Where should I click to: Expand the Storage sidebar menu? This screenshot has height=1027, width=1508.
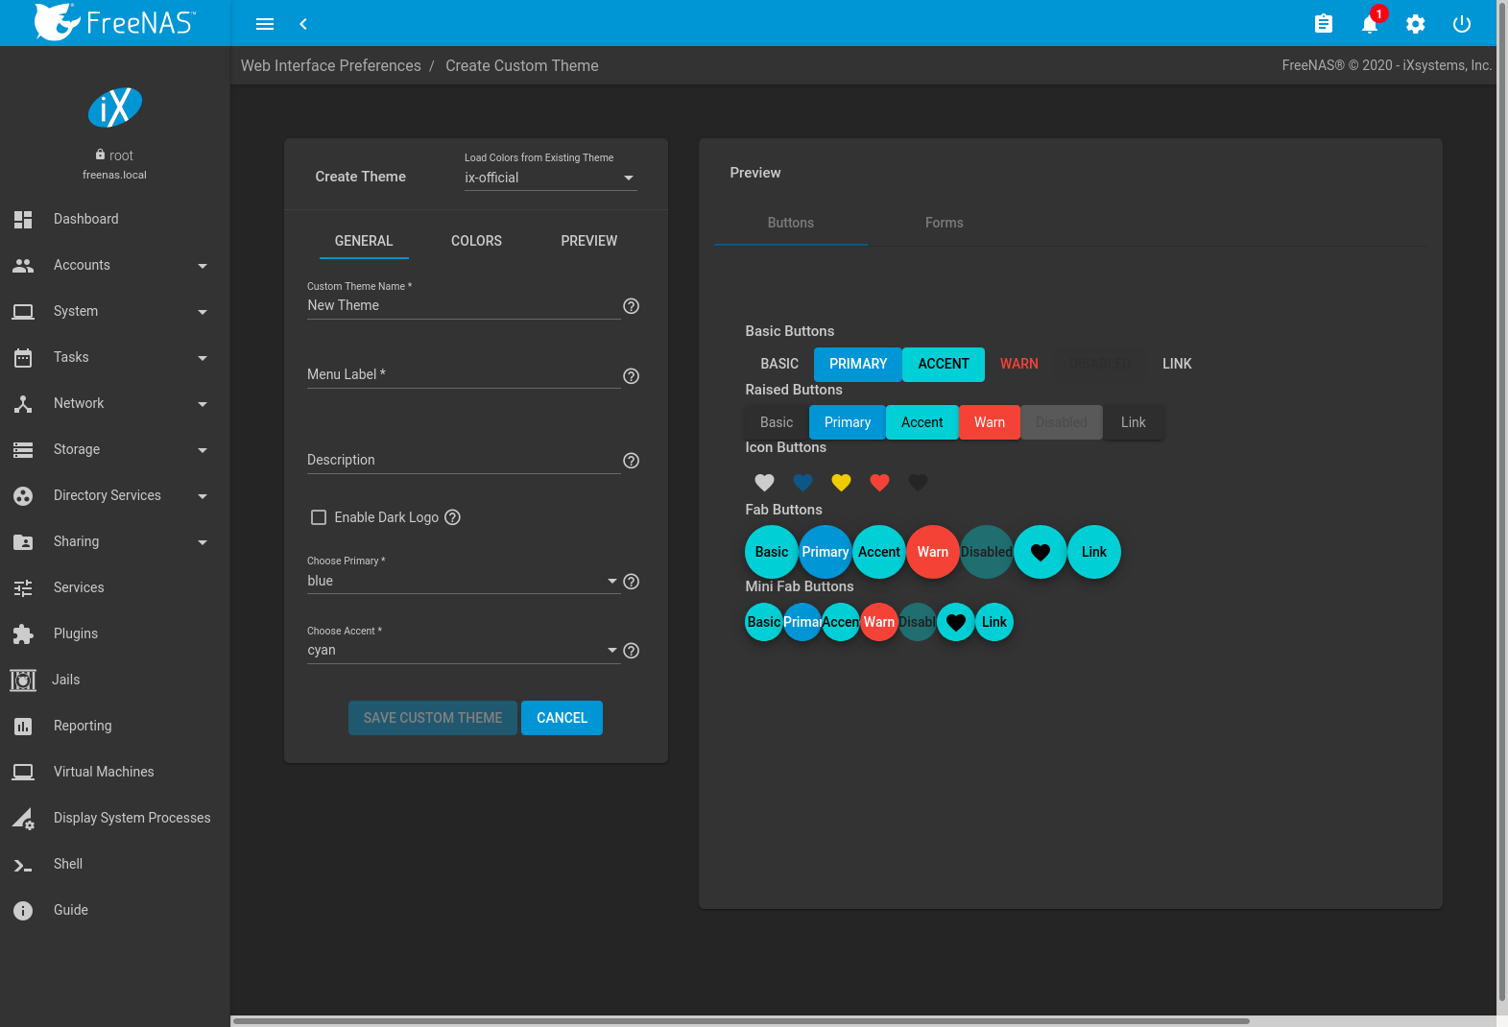(115, 449)
